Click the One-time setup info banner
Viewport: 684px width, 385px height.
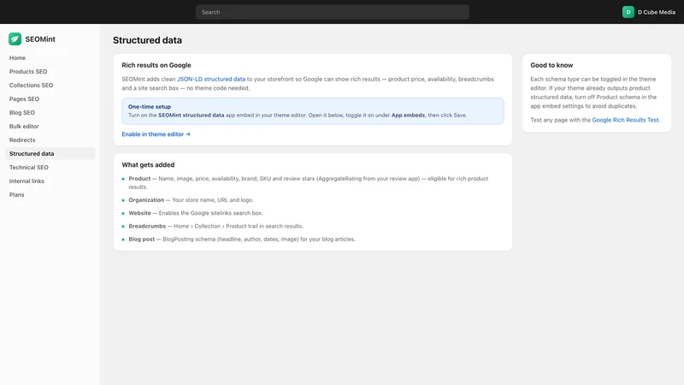click(313, 111)
